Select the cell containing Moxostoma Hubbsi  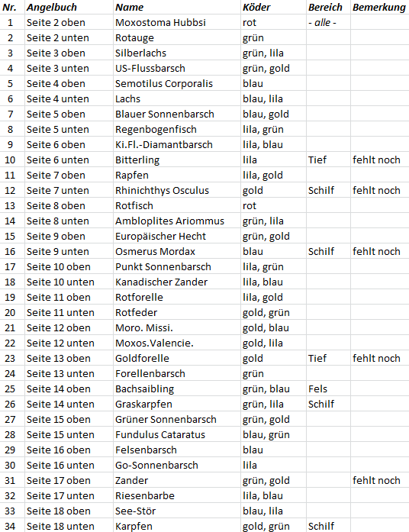point(177,22)
